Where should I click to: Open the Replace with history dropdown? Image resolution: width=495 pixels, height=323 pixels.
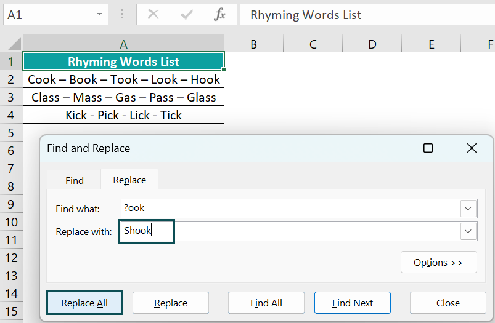click(x=468, y=231)
